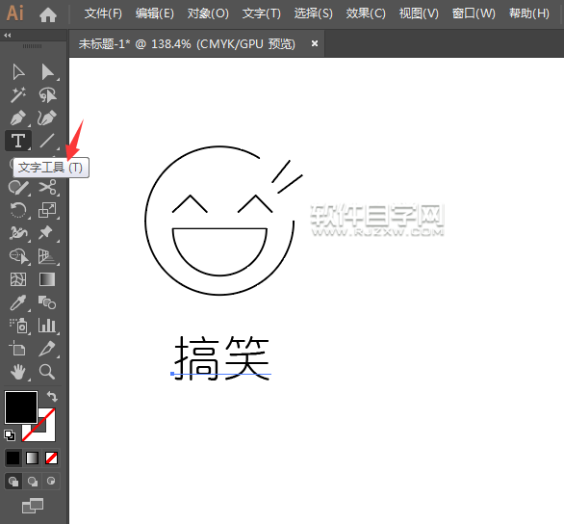
Task: Activate the Type tool (T)
Action: pos(18,141)
